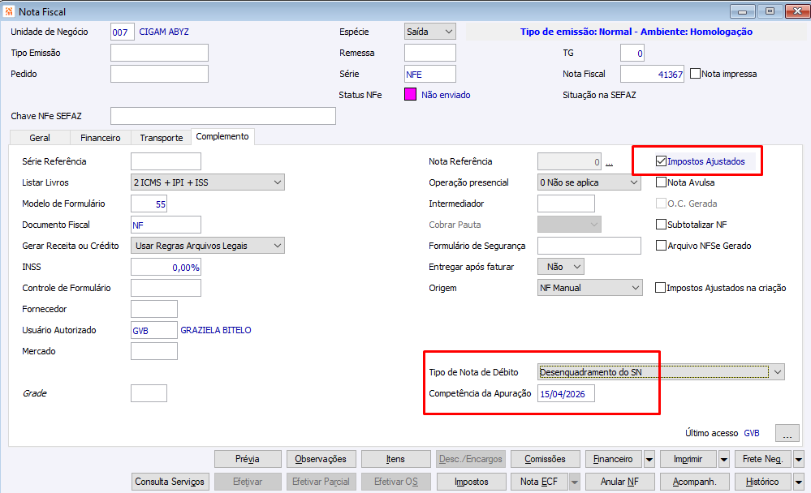Click the TG field showing 0

point(632,53)
